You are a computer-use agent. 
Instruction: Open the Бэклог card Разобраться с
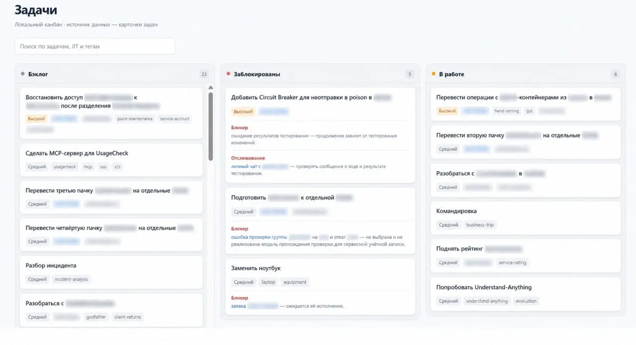[111, 310]
